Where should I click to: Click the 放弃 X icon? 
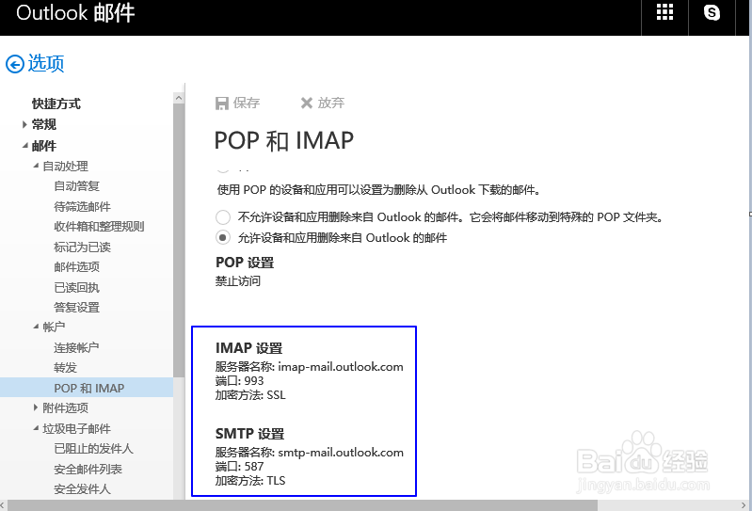(307, 104)
